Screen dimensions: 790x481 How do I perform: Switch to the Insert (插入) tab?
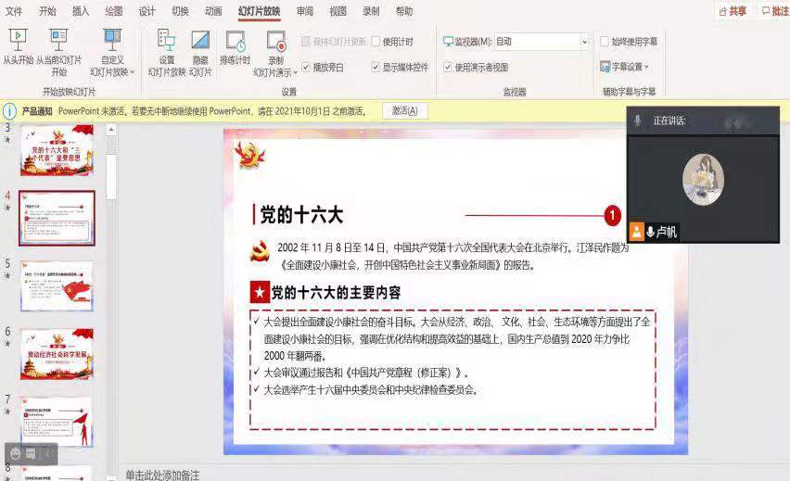tap(81, 11)
